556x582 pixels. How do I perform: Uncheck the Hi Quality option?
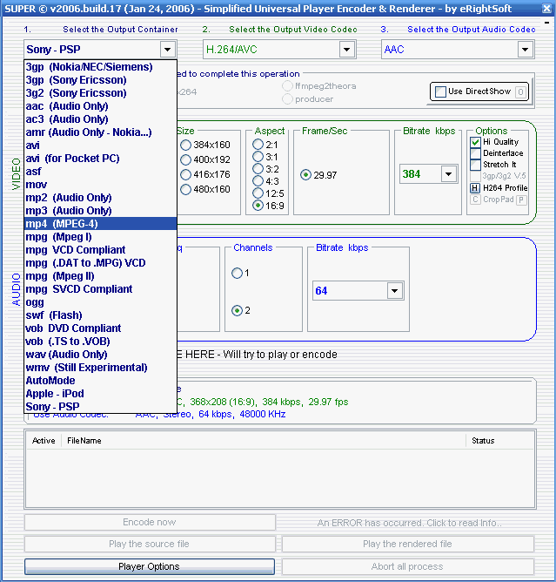tap(475, 142)
